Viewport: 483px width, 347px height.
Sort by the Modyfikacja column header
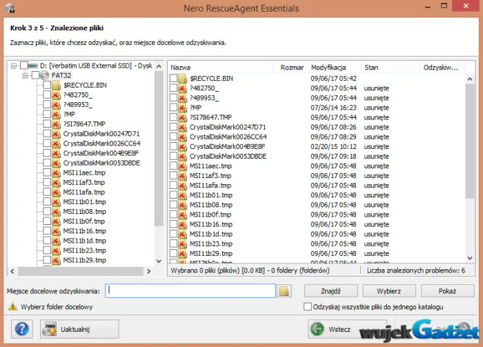click(x=335, y=68)
